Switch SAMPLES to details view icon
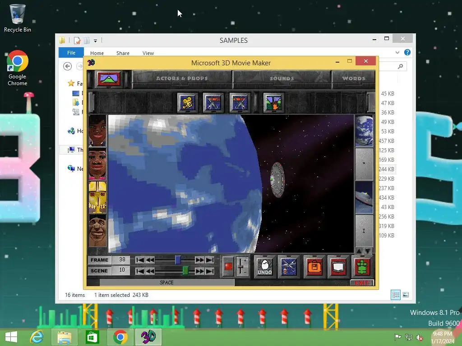This screenshot has height=346, width=462. coord(395,295)
